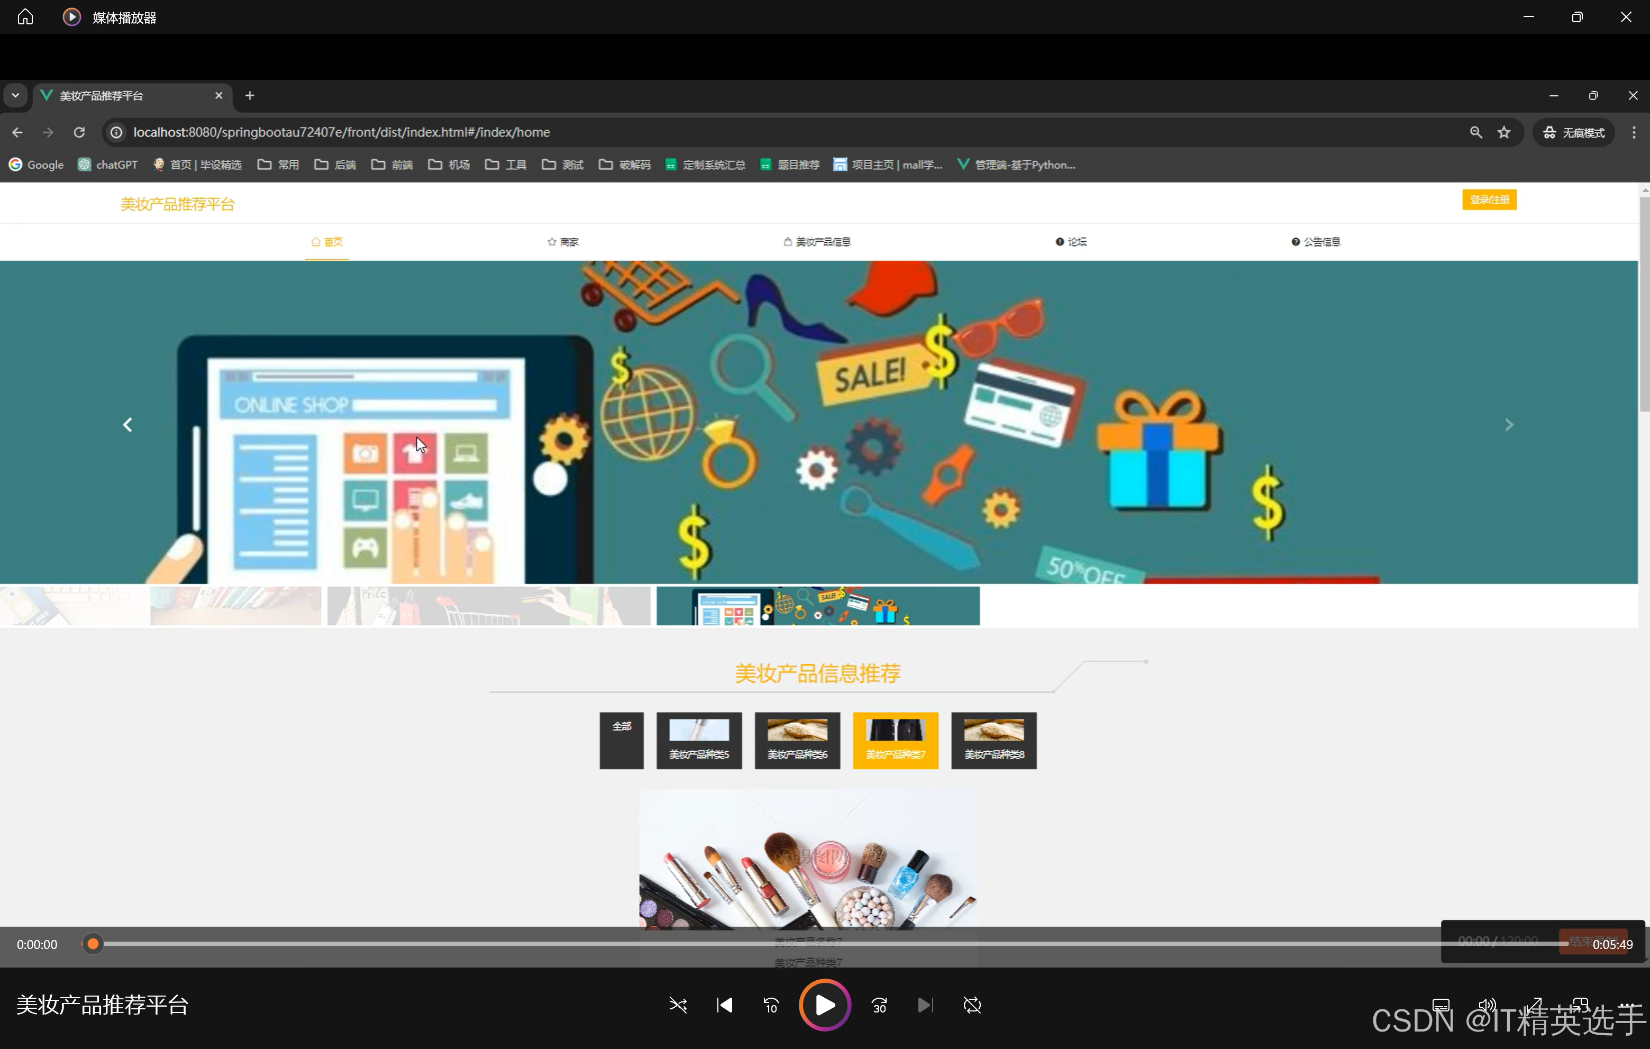Open the browser tab search chevron
The width and height of the screenshot is (1650, 1049).
pyautogui.click(x=15, y=95)
